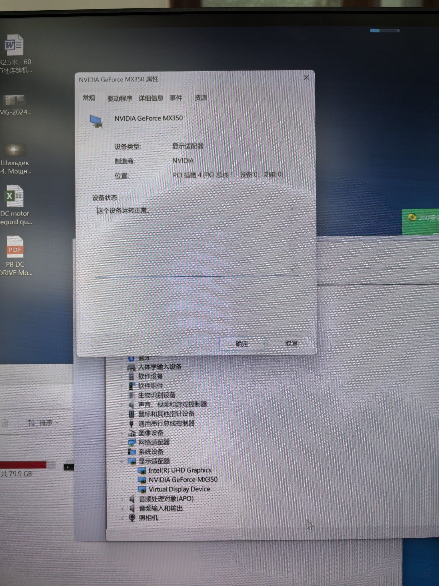Confirm with the 确定 button
The width and height of the screenshot is (439, 586).
click(x=242, y=344)
